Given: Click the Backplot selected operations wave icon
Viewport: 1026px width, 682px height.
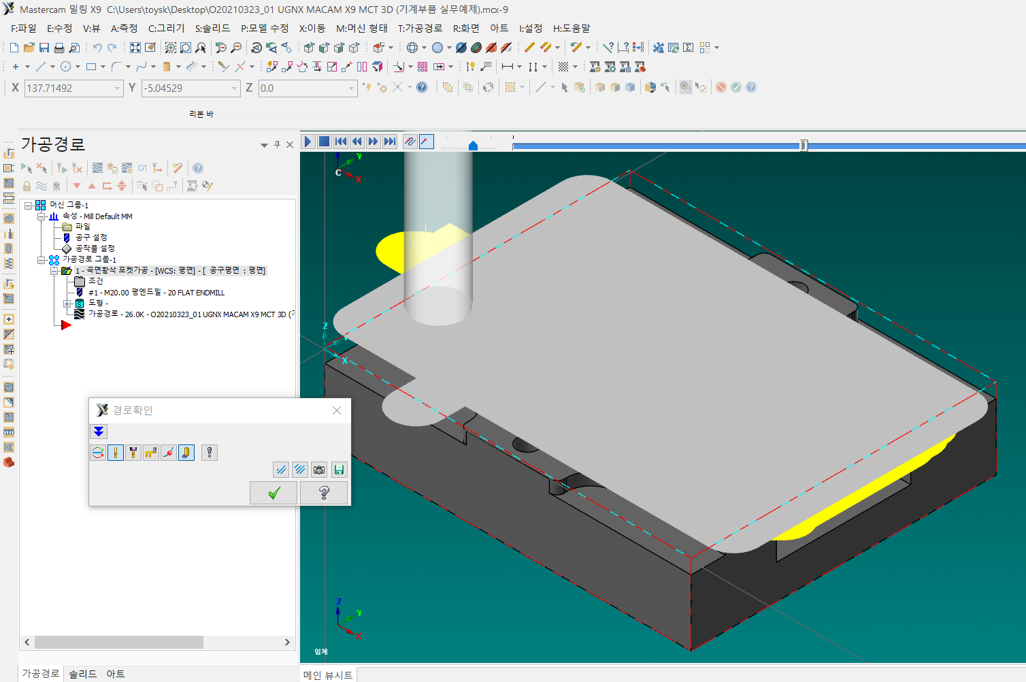Looking at the screenshot, I should point(97,168).
